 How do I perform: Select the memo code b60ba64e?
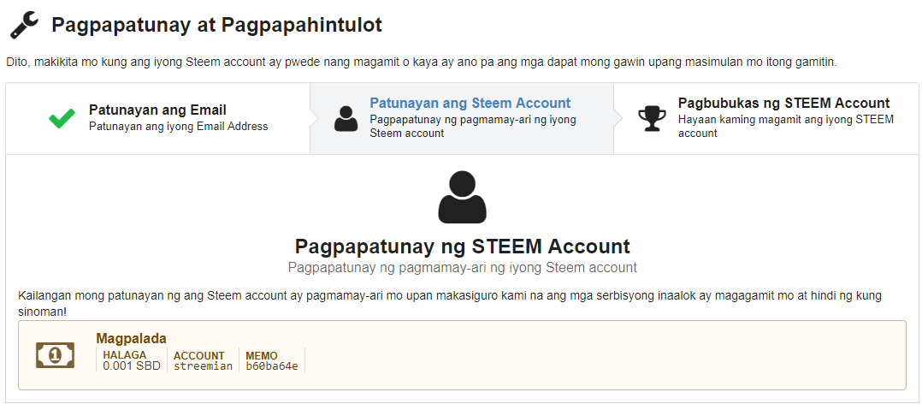click(x=272, y=365)
